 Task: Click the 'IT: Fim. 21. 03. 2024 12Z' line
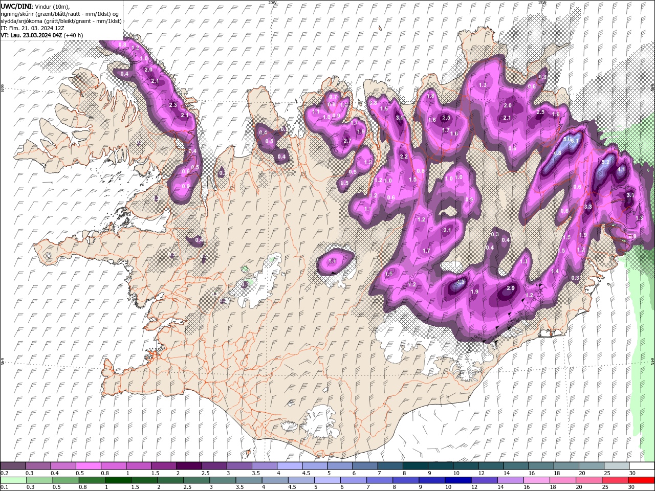33,28
